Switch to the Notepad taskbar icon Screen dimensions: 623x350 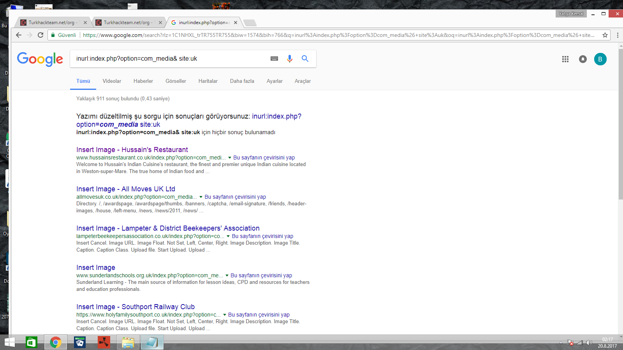click(152, 342)
